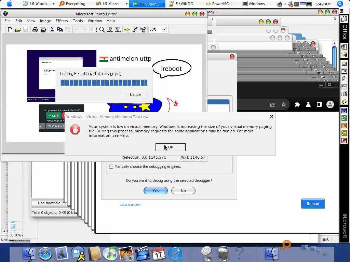Click New Message envelope icon in Office bar
Viewport: 350px width, 262px height.
[x=344, y=64]
